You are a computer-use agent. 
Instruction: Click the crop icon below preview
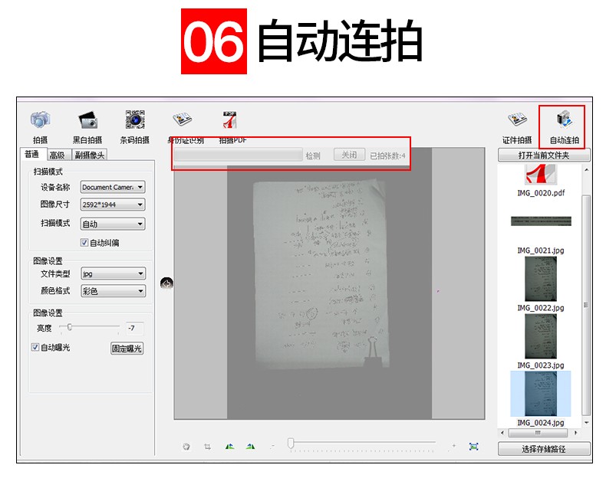click(207, 447)
